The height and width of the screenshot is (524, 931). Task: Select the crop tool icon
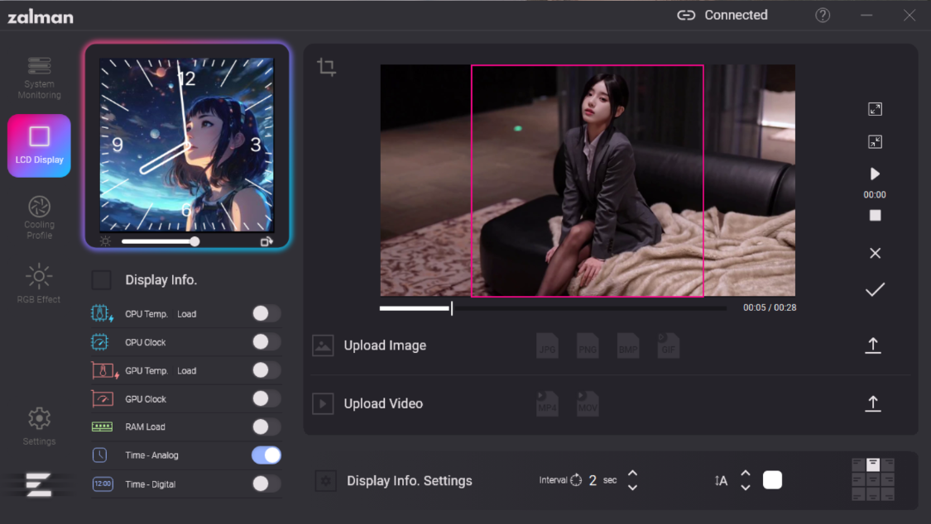coord(327,66)
